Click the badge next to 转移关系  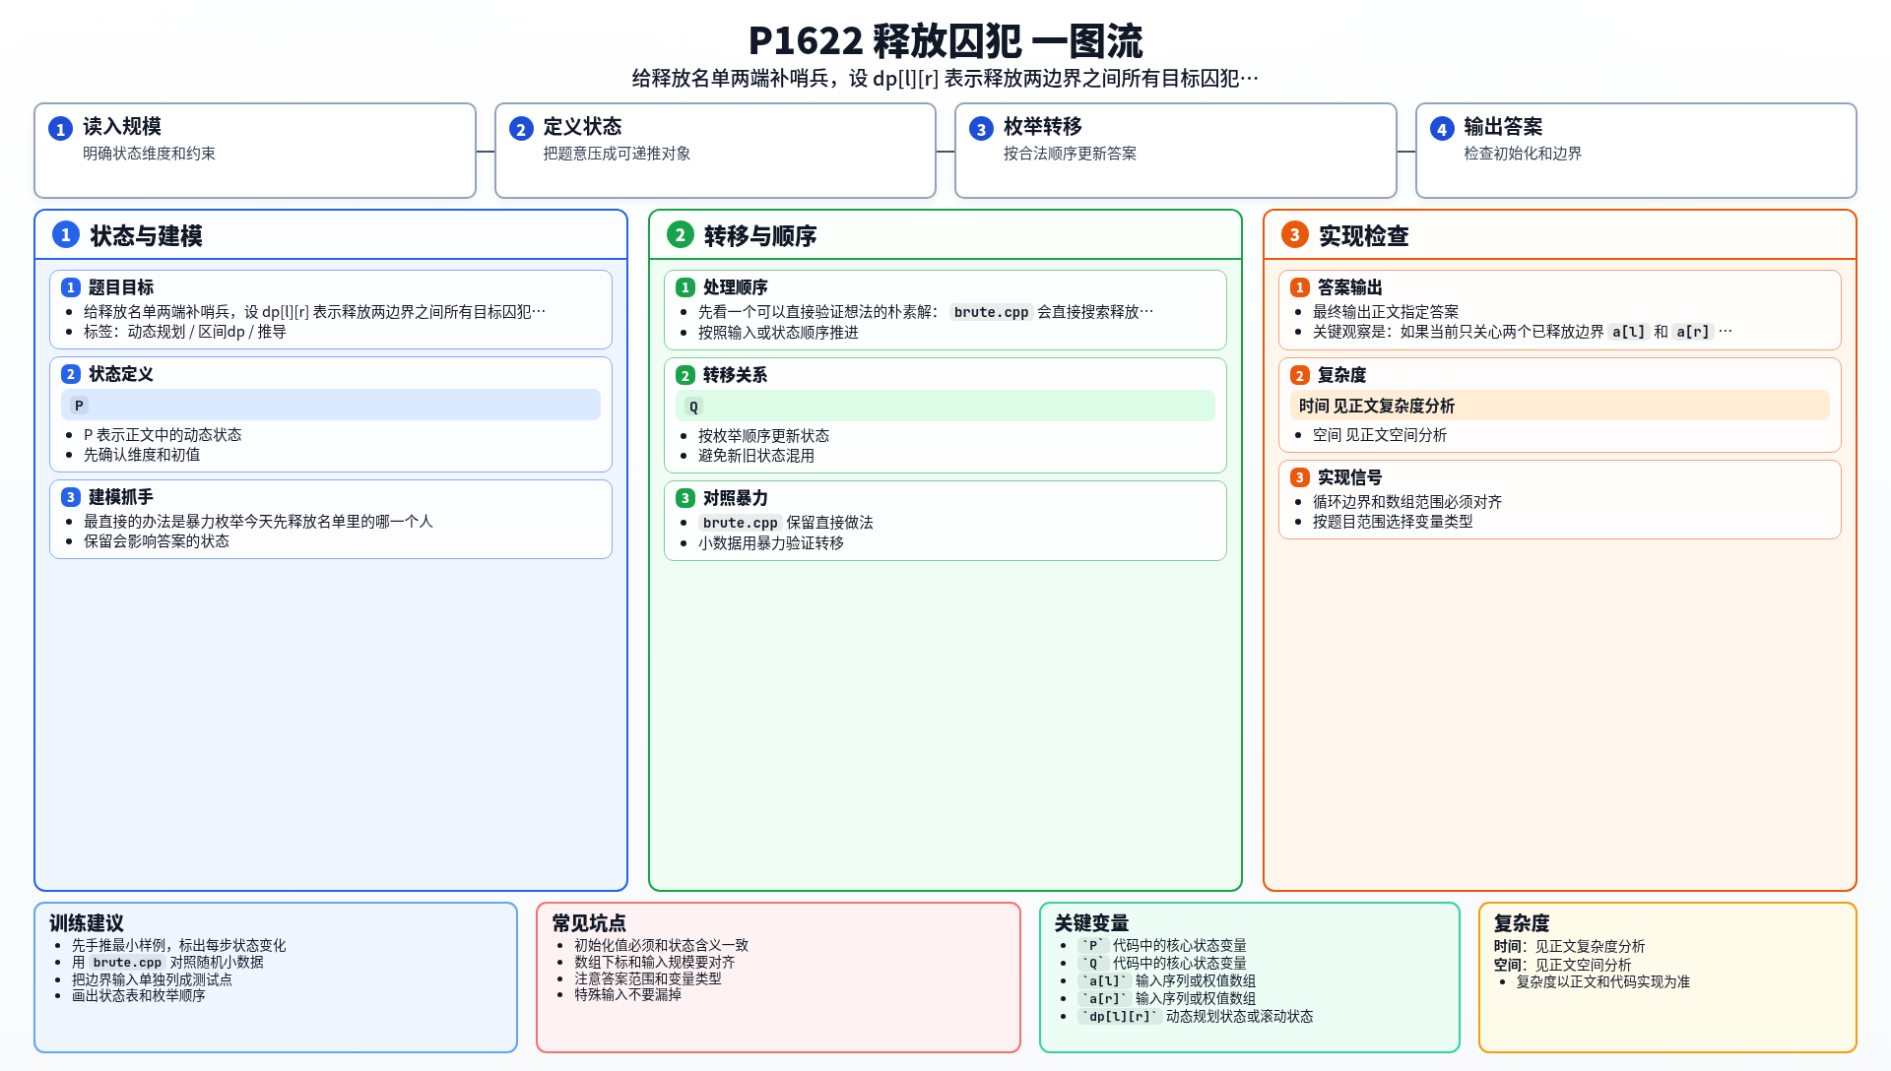[685, 375]
